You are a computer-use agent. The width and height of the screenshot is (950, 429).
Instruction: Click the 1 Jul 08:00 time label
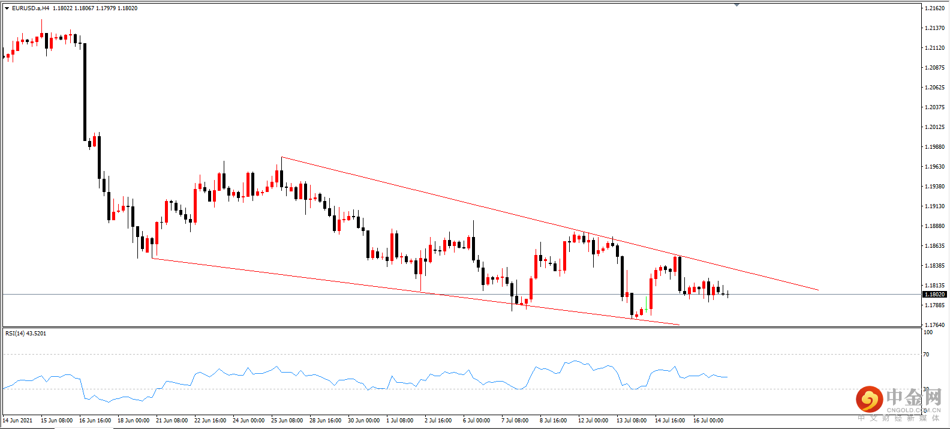(400, 421)
